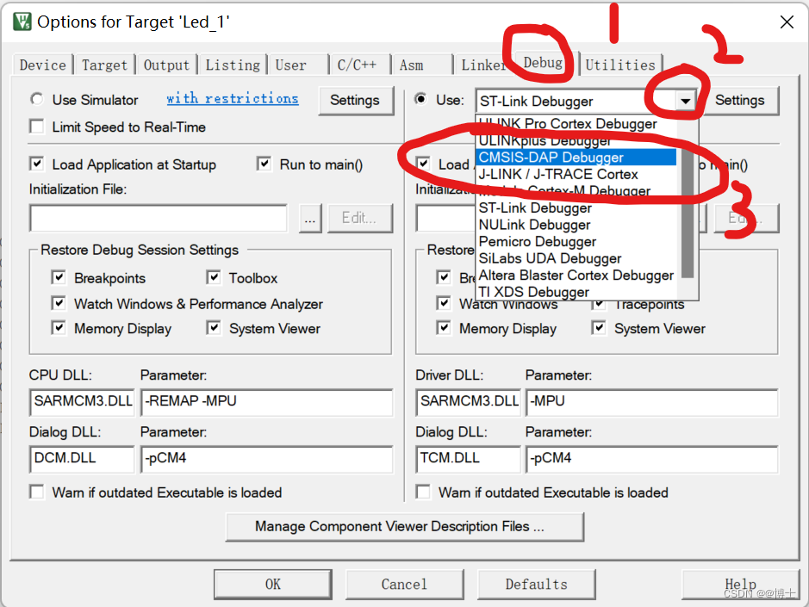Toggle simulator Memory Display checkbox
809x607 pixels.
[x=59, y=328]
